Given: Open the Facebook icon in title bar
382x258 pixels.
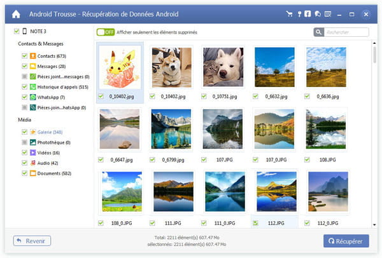Looking at the screenshot, I should click(308, 14).
